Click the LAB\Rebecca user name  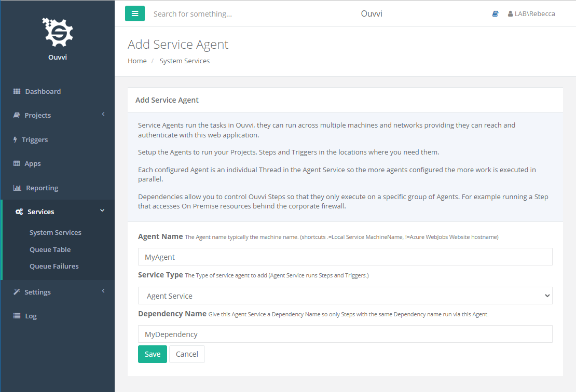point(535,14)
